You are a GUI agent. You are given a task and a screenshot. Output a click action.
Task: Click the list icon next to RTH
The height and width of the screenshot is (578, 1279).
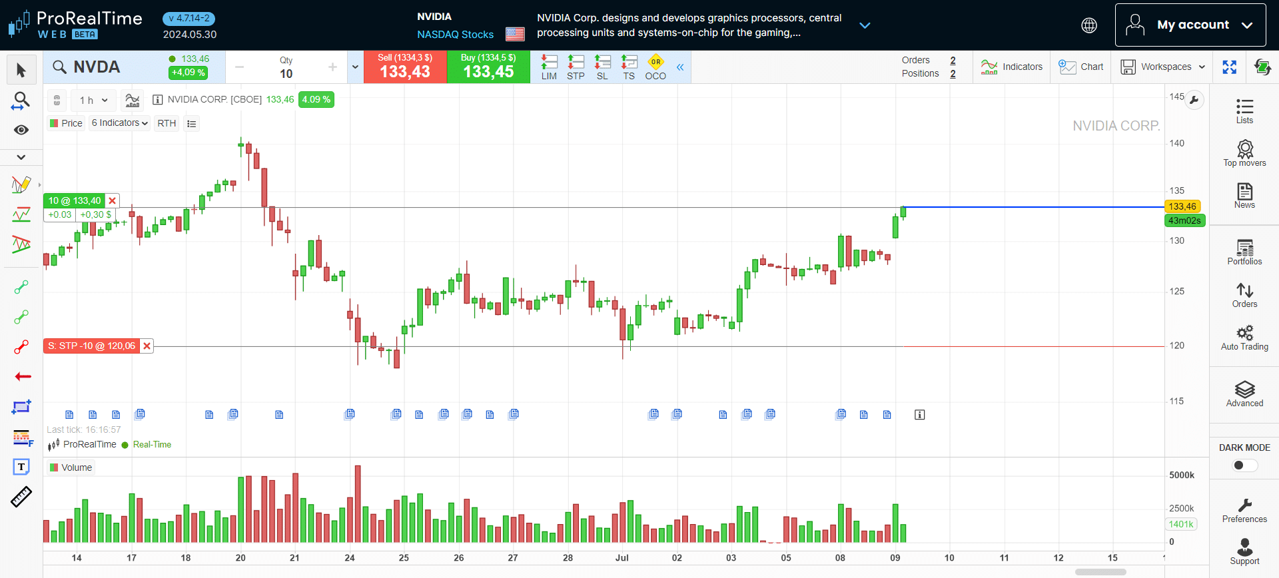click(192, 123)
